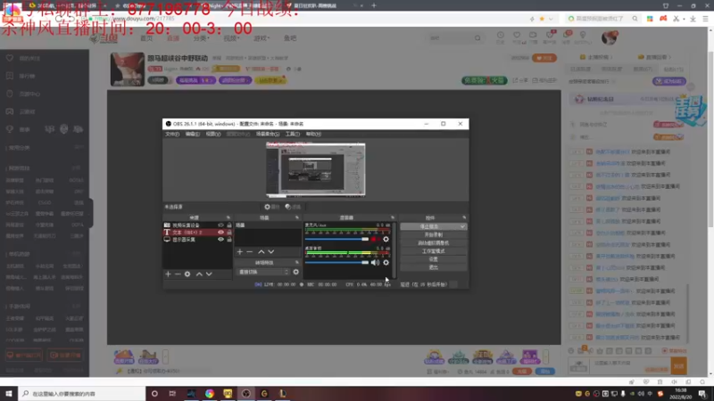The width and height of the screenshot is (714, 401).
Task: Click the Douyu search magnifier icon
Action: [477, 38]
